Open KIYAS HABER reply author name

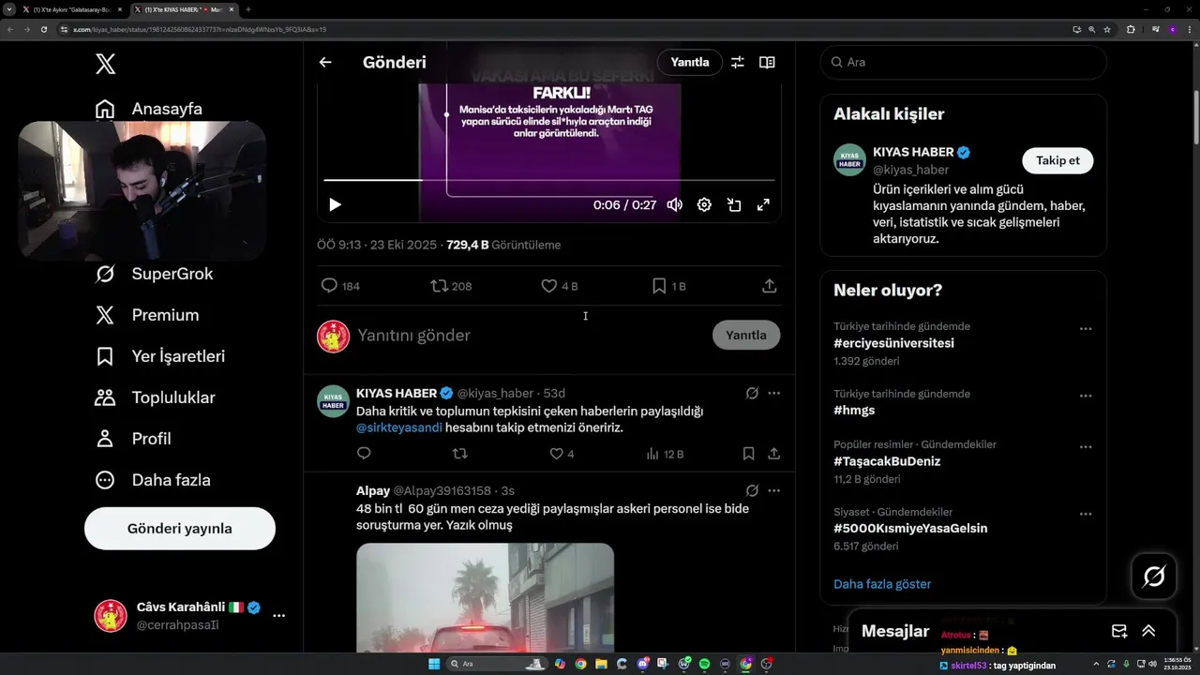397,393
